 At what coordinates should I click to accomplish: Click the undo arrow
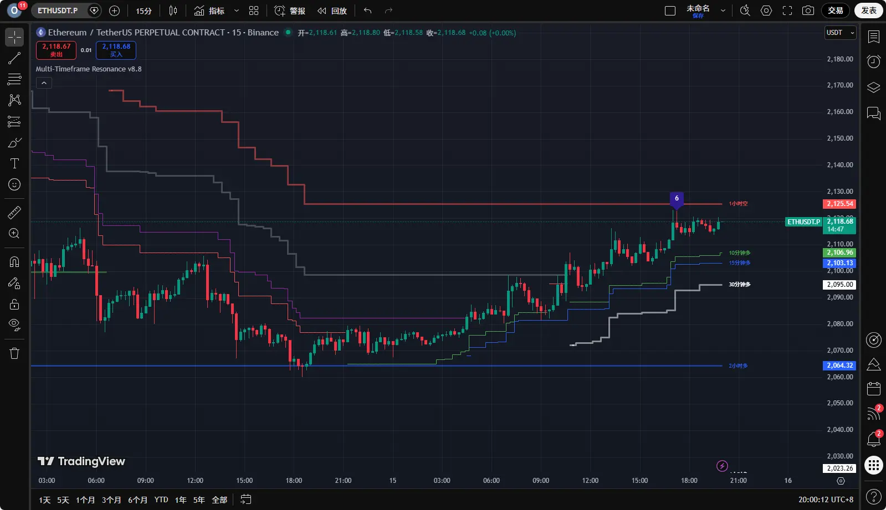[367, 11]
